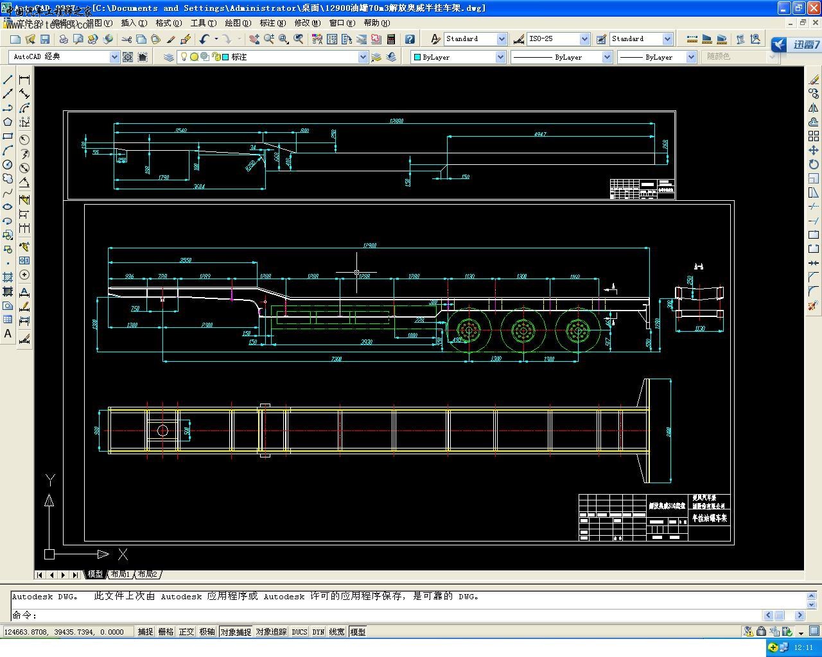Open the ByLayer color dropdown

click(500, 57)
